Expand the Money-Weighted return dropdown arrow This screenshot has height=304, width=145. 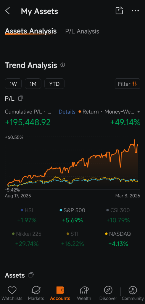138,112
